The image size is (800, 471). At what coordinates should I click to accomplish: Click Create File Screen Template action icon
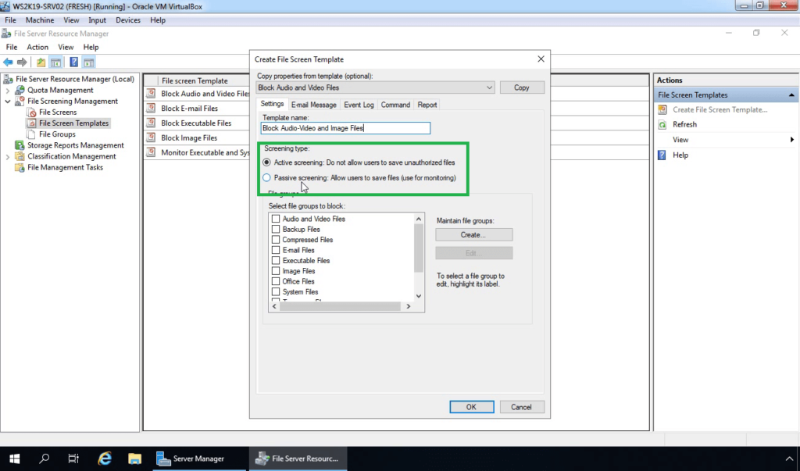pyautogui.click(x=662, y=109)
